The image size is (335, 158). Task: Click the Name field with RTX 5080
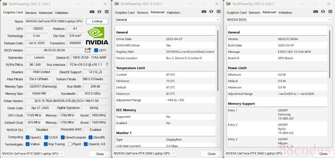click(54, 21)
